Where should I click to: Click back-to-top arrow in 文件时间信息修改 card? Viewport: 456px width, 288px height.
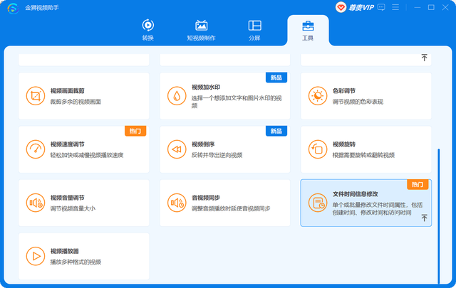coord(425,218)
